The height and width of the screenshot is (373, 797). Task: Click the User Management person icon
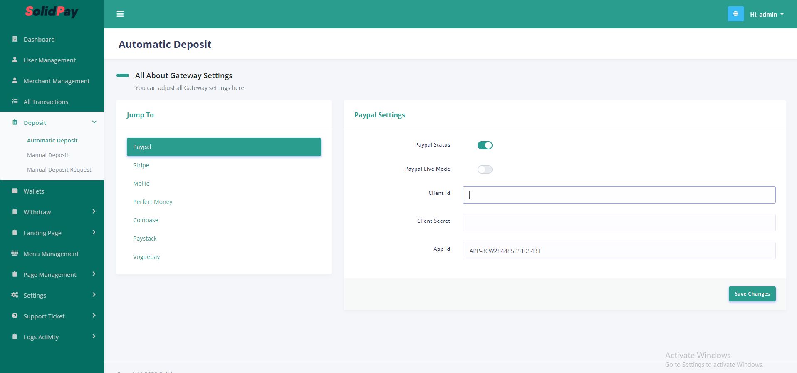pyautogui.click(x=15, y=60)
